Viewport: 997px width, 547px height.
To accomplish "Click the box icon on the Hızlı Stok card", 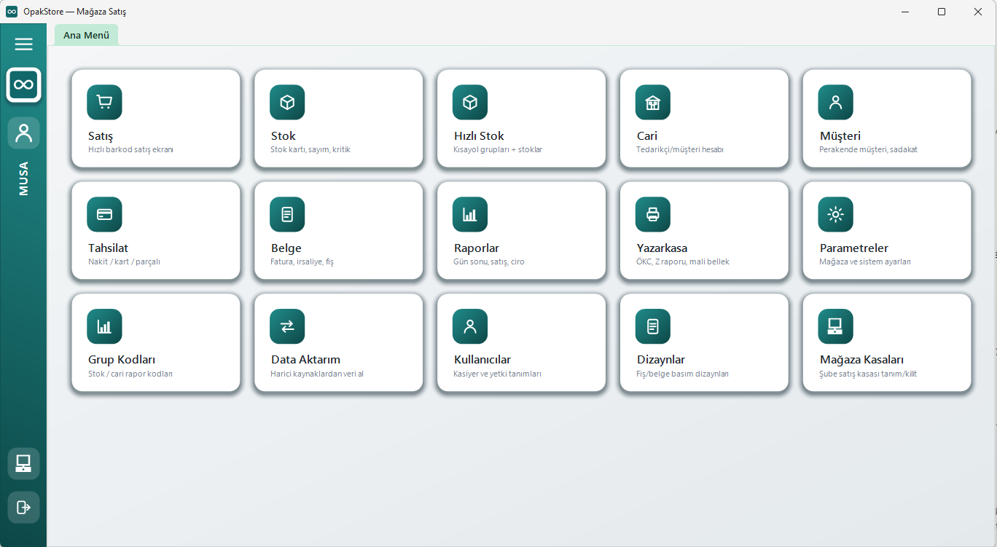I will (470, 103).
